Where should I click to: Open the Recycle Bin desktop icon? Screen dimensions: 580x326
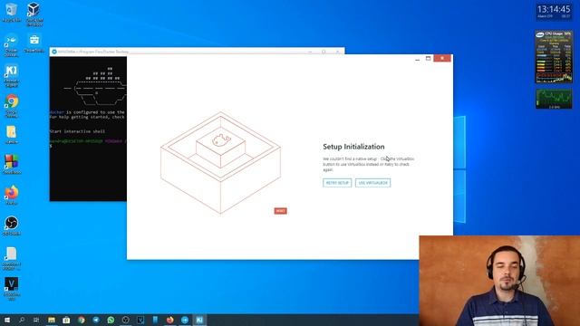[11, 12]
